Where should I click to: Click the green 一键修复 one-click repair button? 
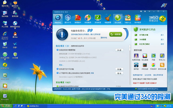coord(116,34)
